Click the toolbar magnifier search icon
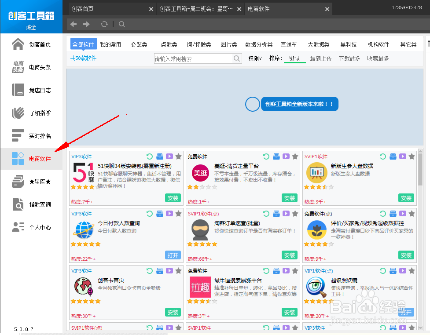The height and width of the screenshot is (335, 430). point(122,24)
